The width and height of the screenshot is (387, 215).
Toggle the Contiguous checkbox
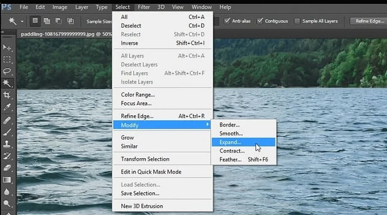click(260, 21)
